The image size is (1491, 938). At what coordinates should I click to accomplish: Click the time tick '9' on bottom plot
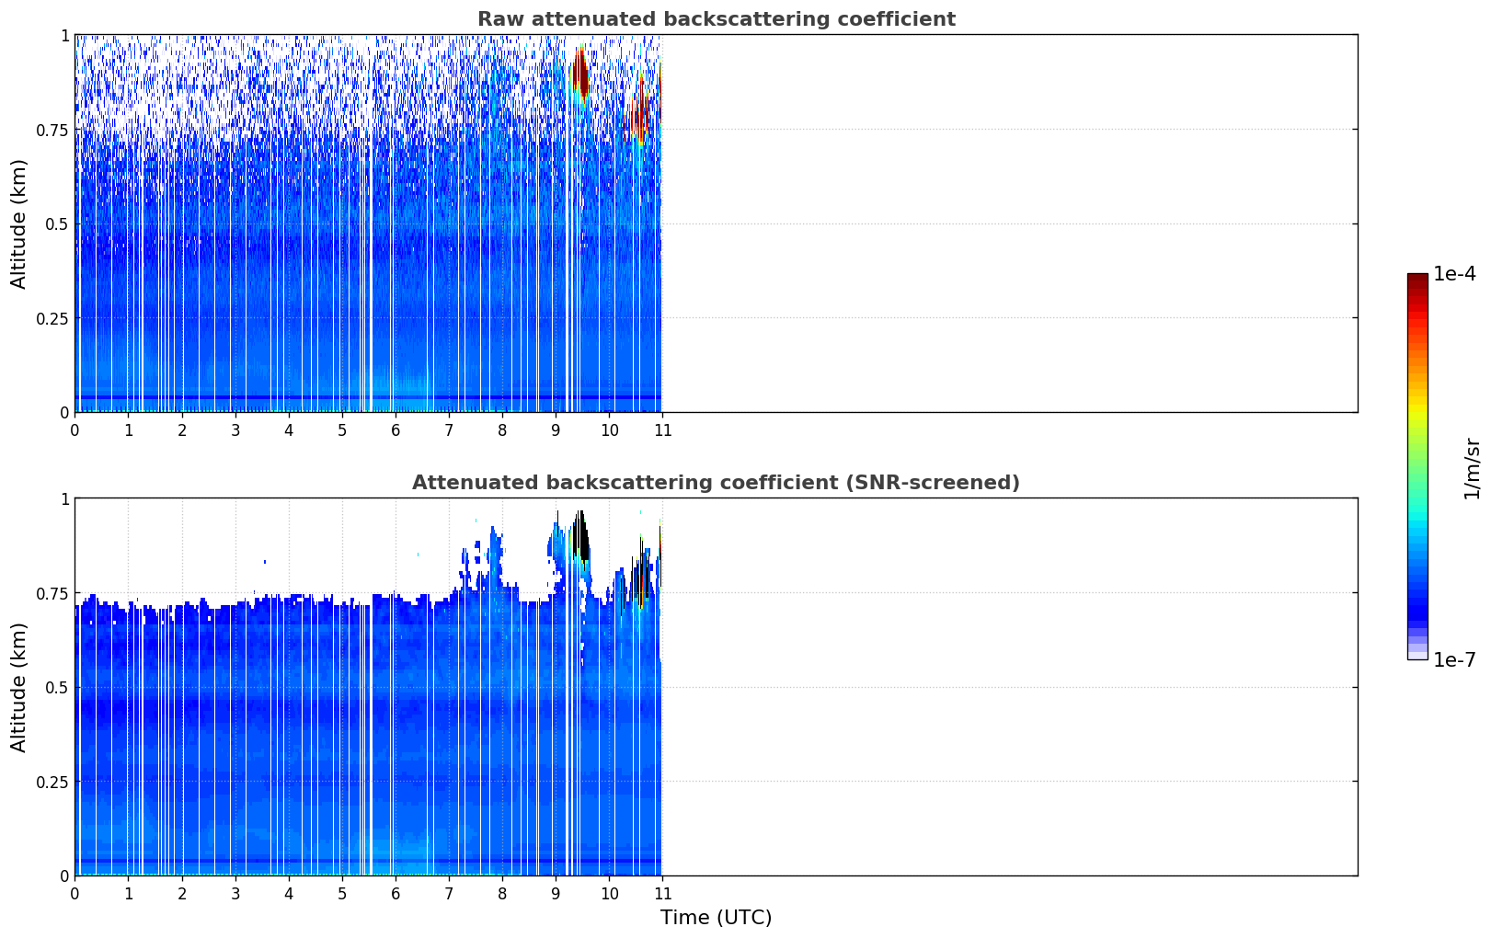coord(556,893)
